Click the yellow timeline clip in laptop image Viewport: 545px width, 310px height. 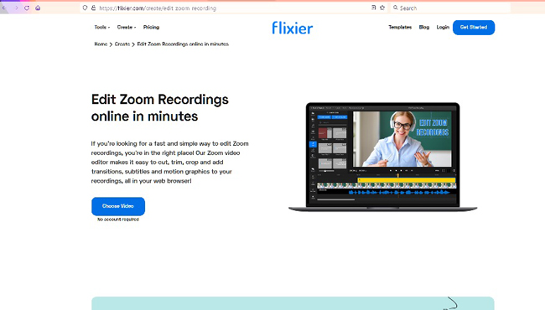[407, 180]
